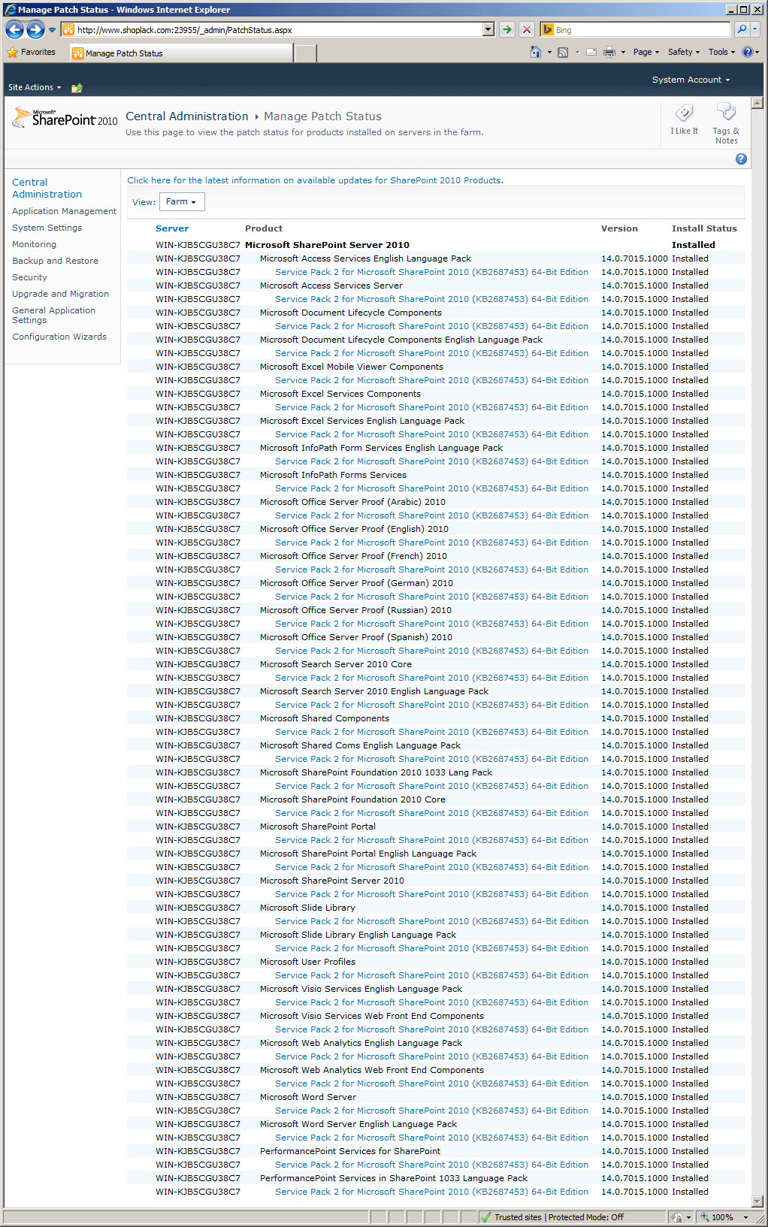The width and height of the screenshot is (768, 1227).
Task: Click the vertical scrollbar down arrow
Action: pyautogui.click(x=757, y=1201)
